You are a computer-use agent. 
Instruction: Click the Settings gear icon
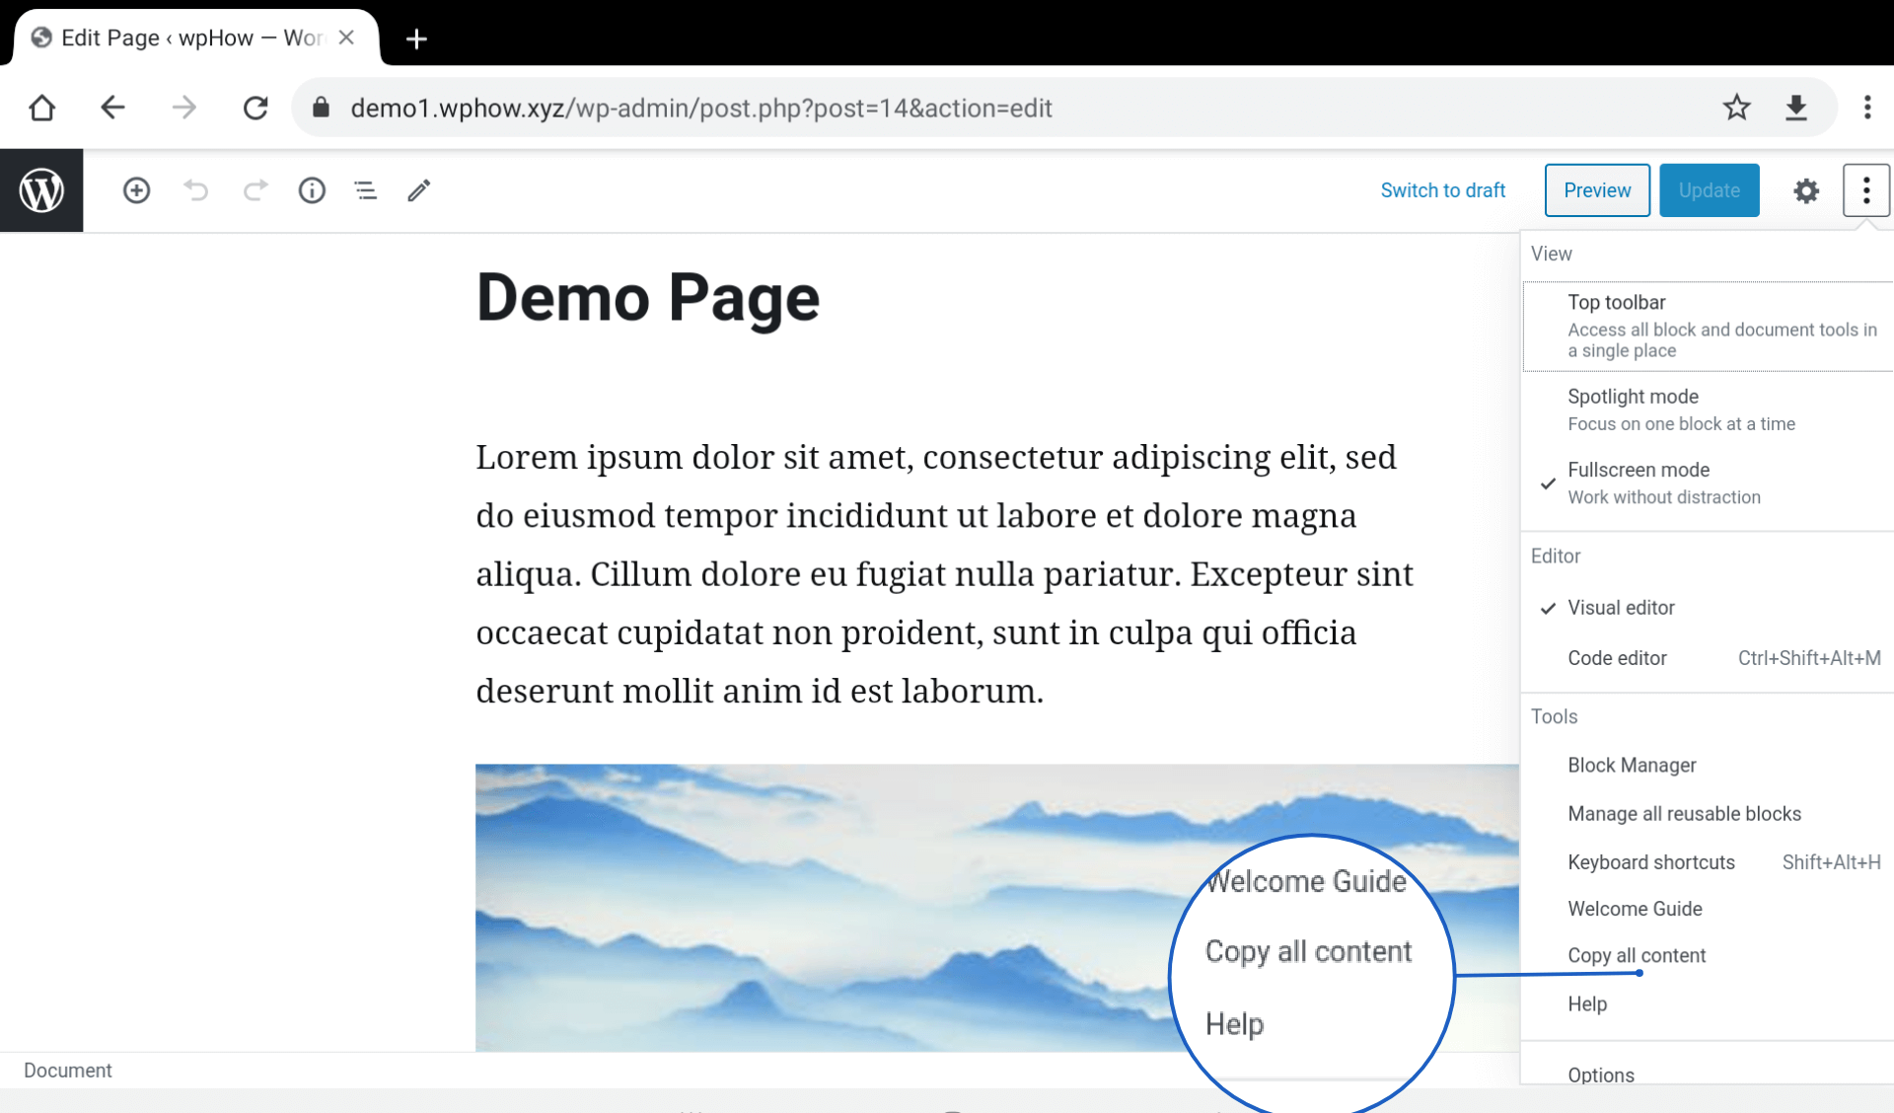[x=1805, y=190]
